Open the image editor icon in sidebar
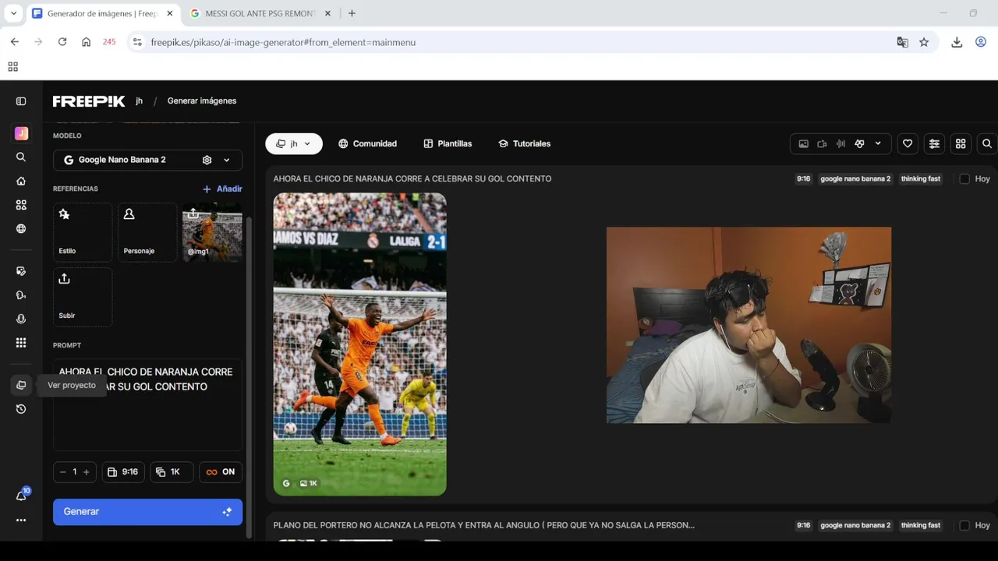The height and width of the screenshot is (561, 998). coord(21,271)
